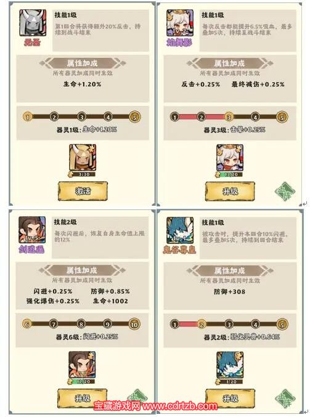Viewport: 310px width, 417px height.
Task: Tap green 上阵 diamond badge in 鬼谷尊皇 panel
Action: coord(285,399)
